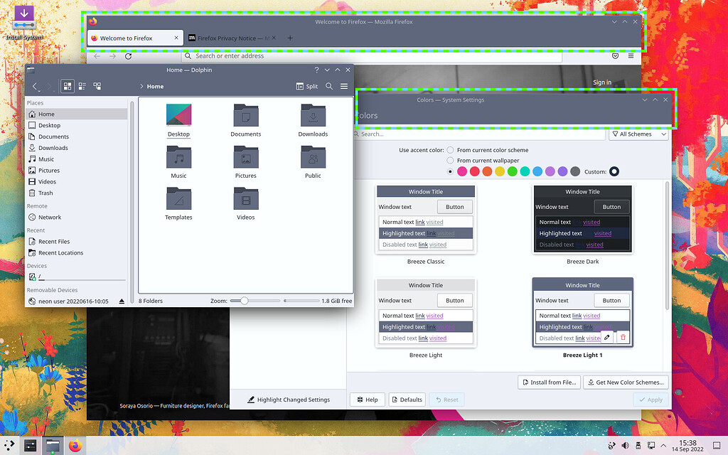Open the All Schemes filter dropdown
728x455 pixels.
638,134
